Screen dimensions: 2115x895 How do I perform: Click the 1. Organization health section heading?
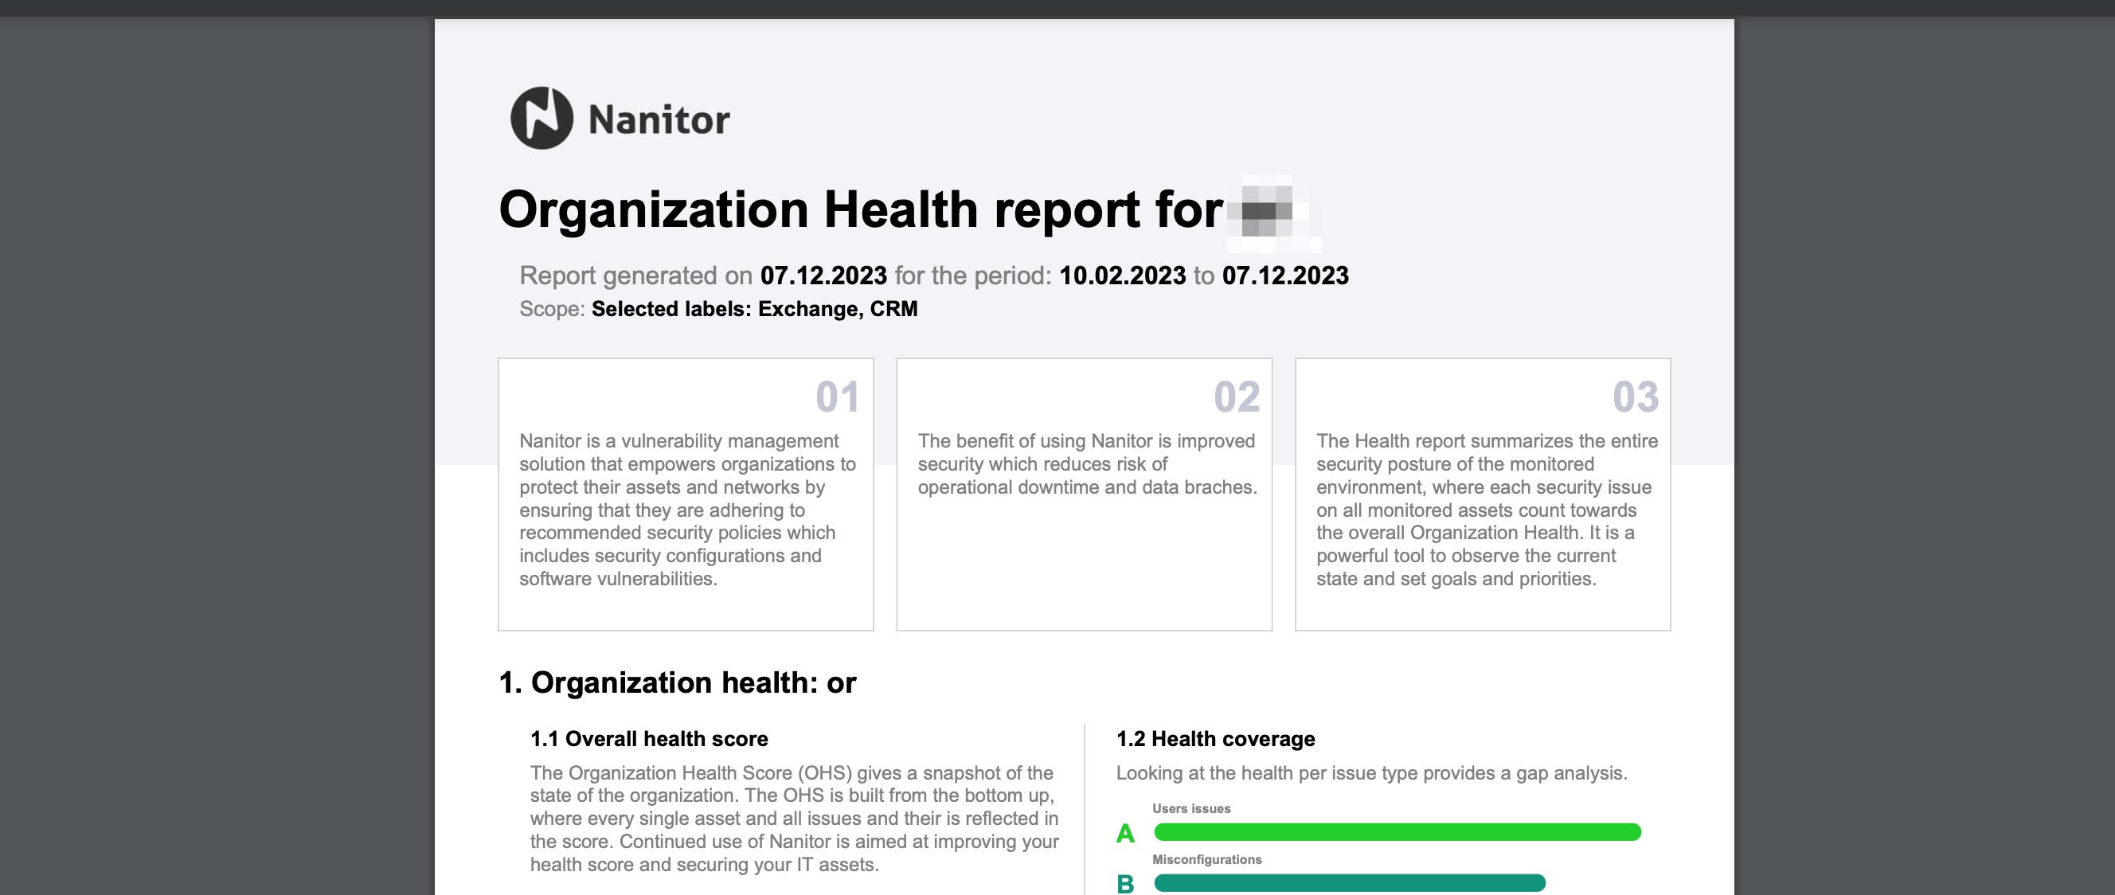coord(677,682)
